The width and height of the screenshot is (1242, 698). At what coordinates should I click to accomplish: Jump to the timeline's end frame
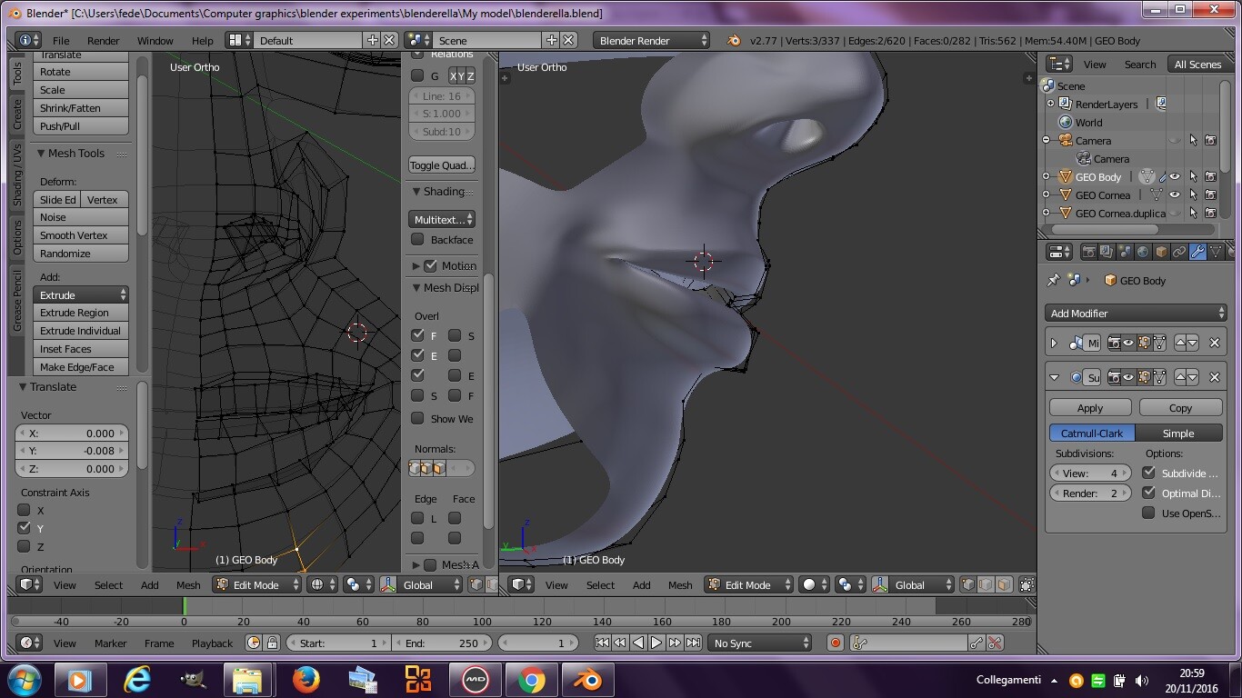pos(693,643)
